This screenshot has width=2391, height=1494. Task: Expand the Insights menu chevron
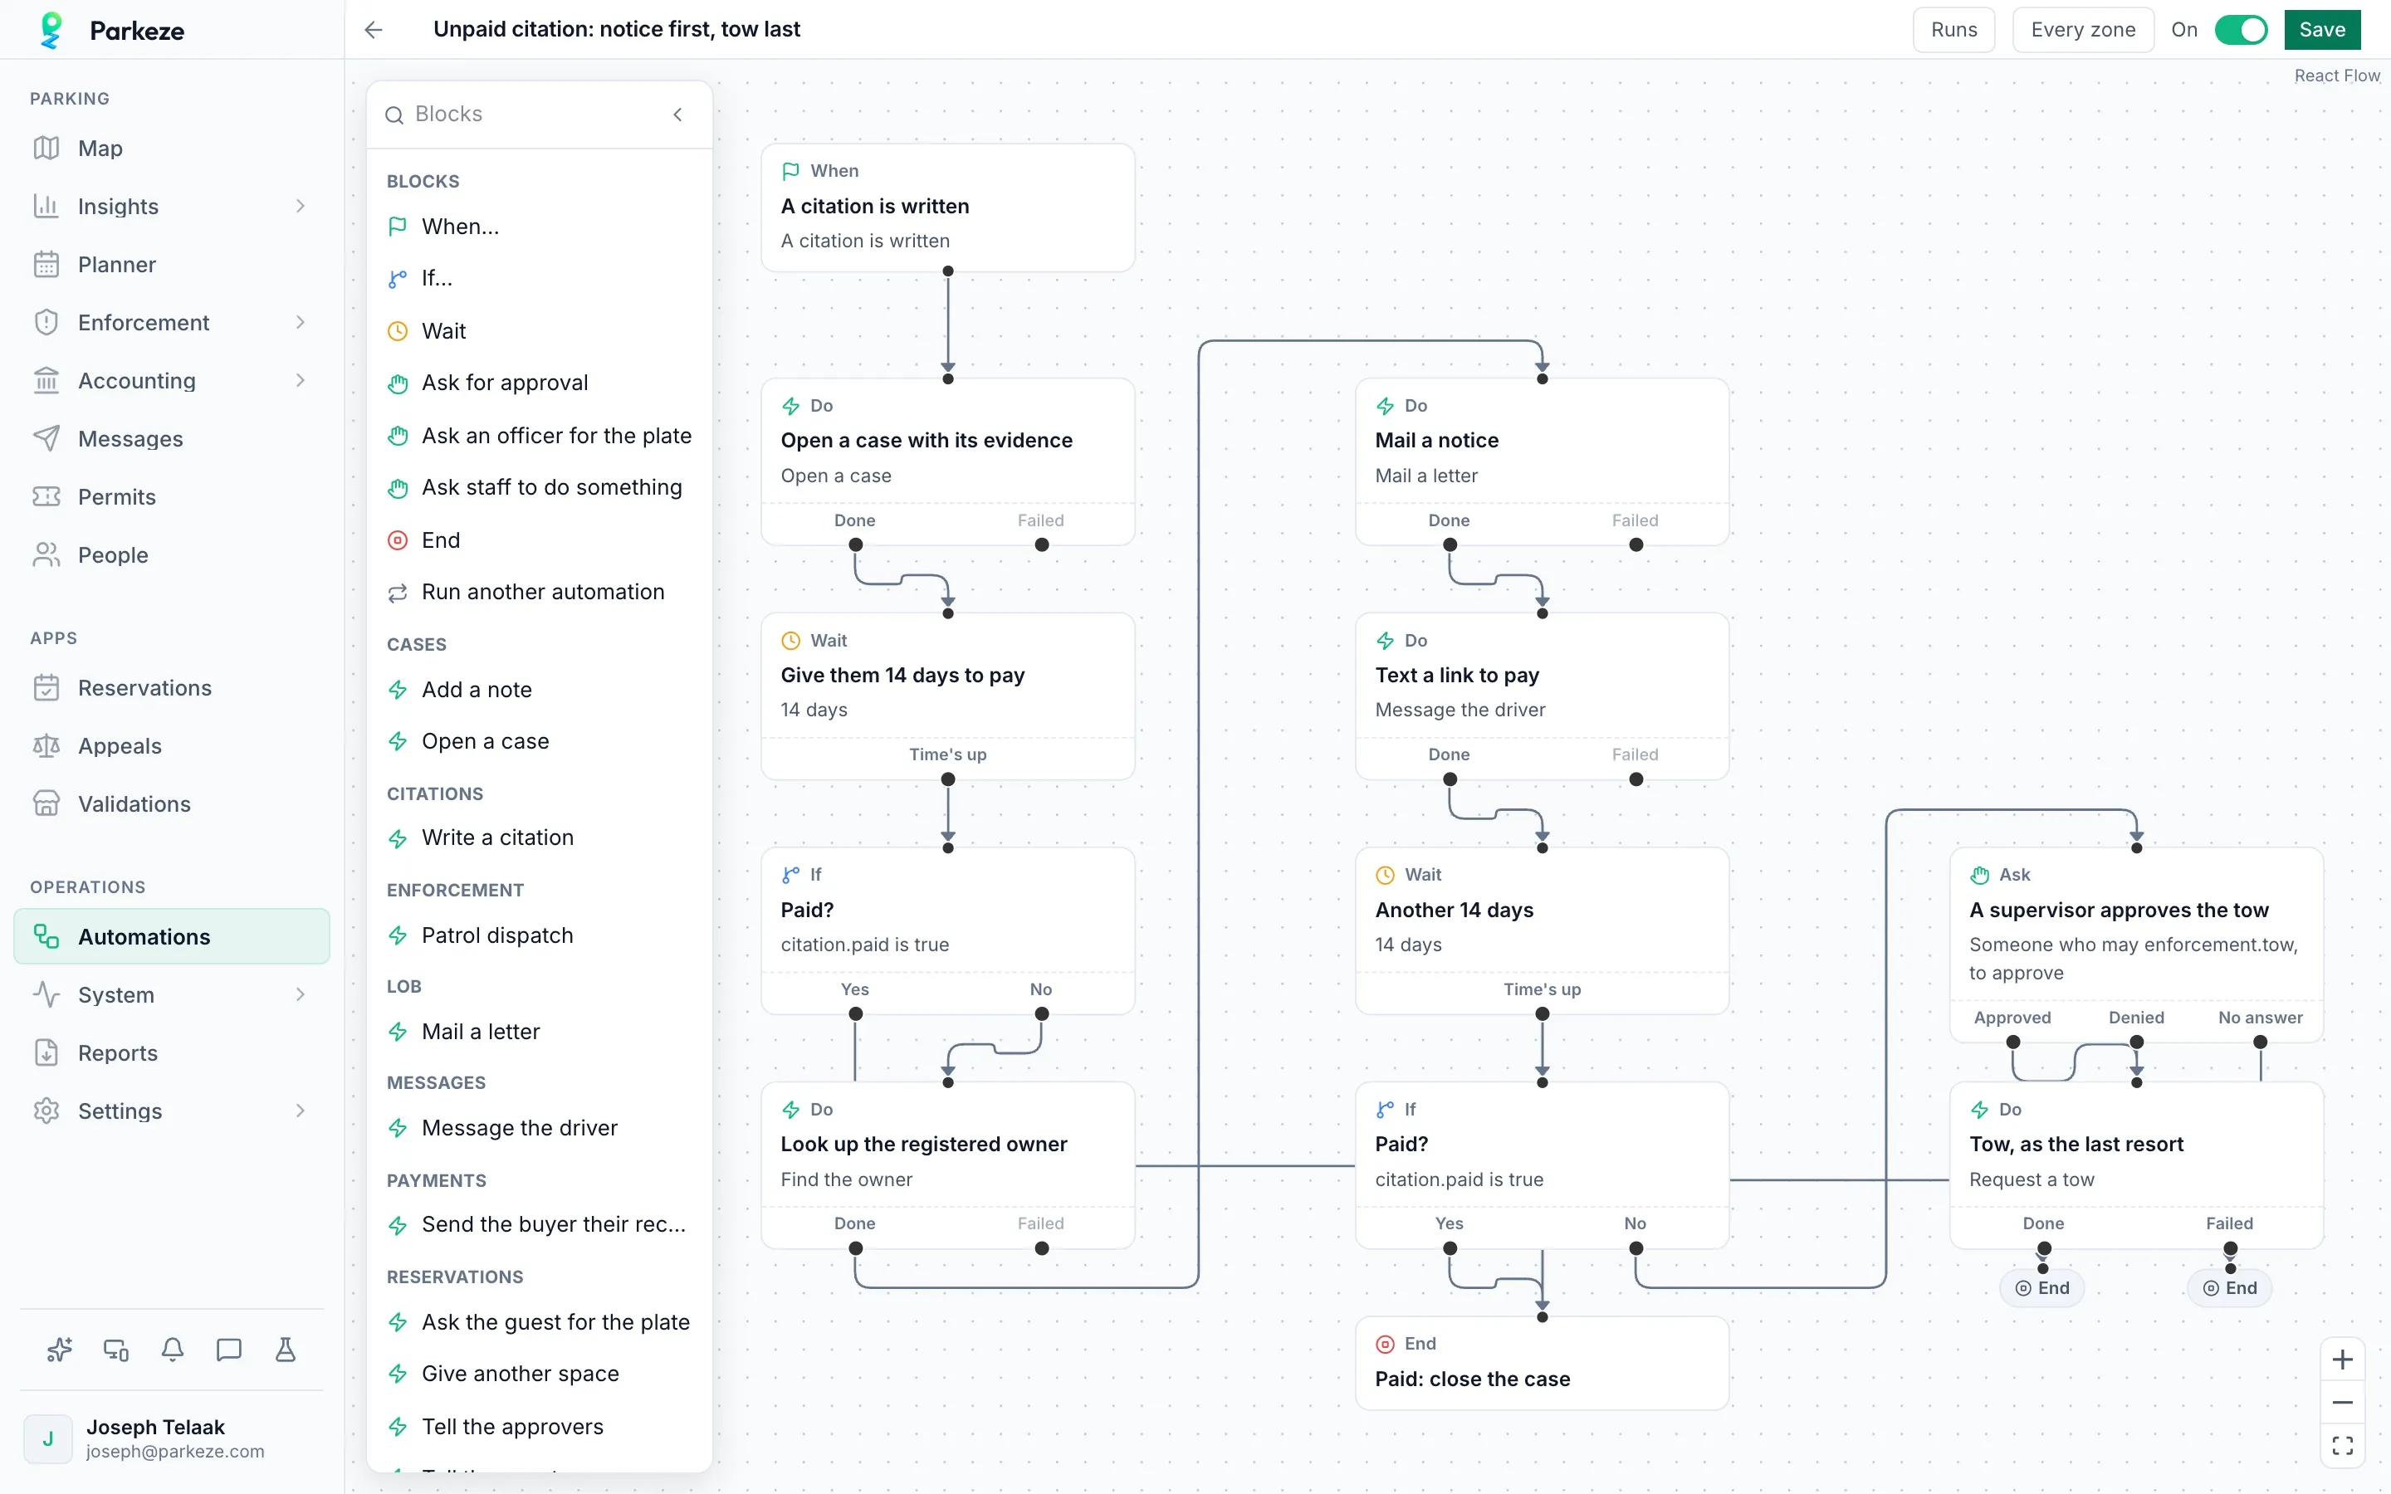[x=301, y=206]
